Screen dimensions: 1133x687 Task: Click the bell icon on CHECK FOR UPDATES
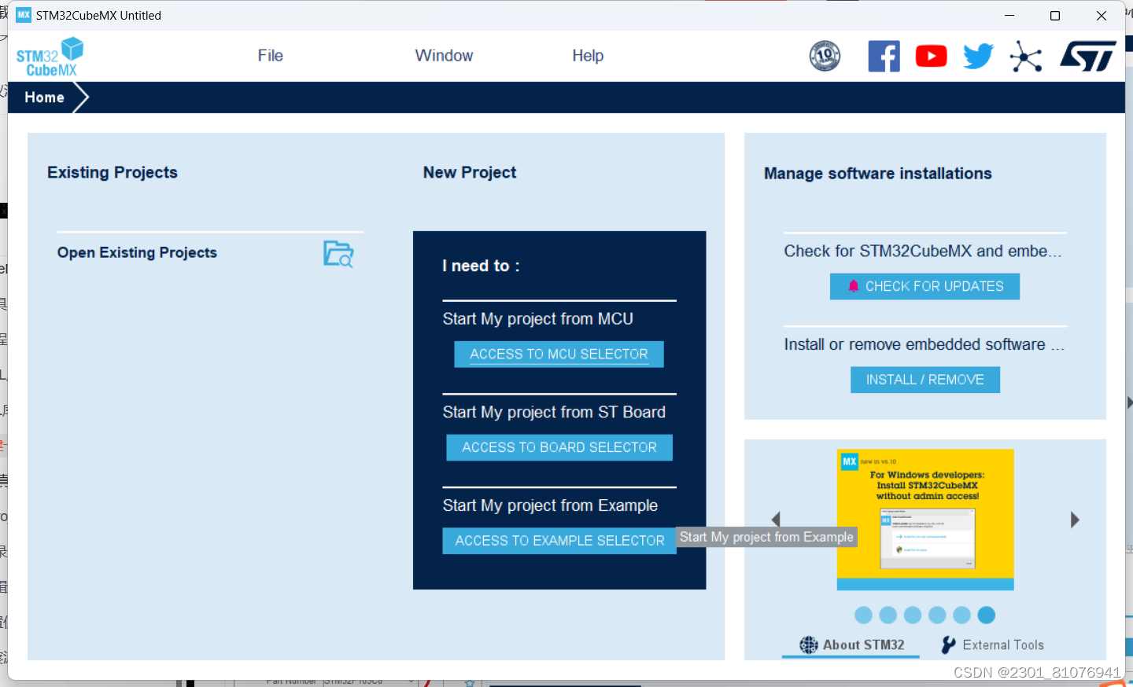coord(854,286)
